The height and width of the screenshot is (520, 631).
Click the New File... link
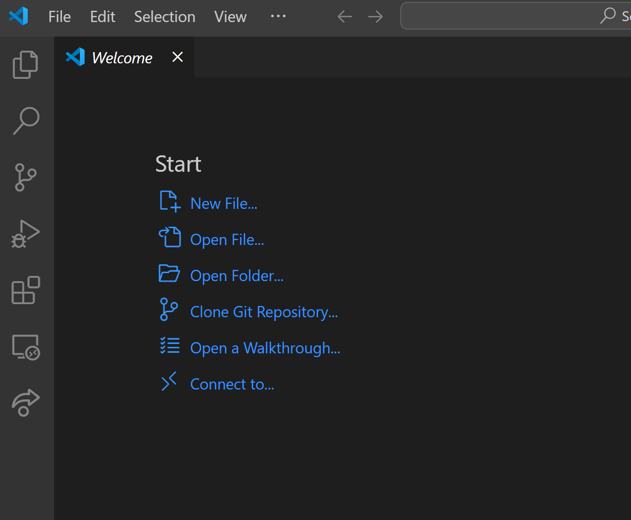(224, 204)
